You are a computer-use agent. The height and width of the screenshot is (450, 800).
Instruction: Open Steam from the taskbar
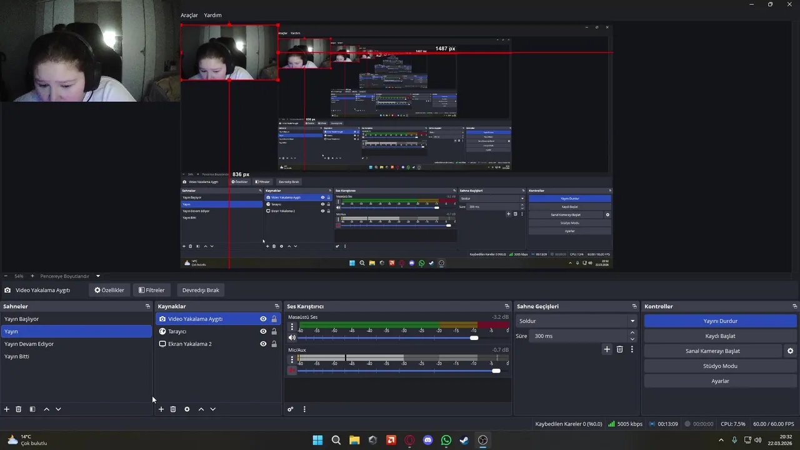464,440
